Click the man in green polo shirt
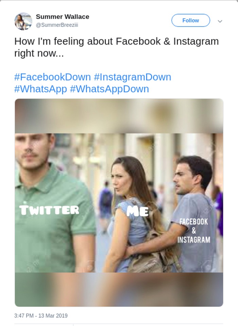 click(x=51, y=231)
